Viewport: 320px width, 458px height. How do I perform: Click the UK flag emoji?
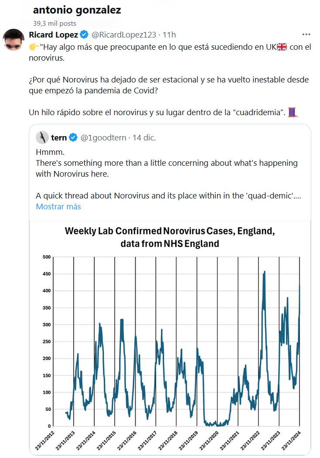282,48
